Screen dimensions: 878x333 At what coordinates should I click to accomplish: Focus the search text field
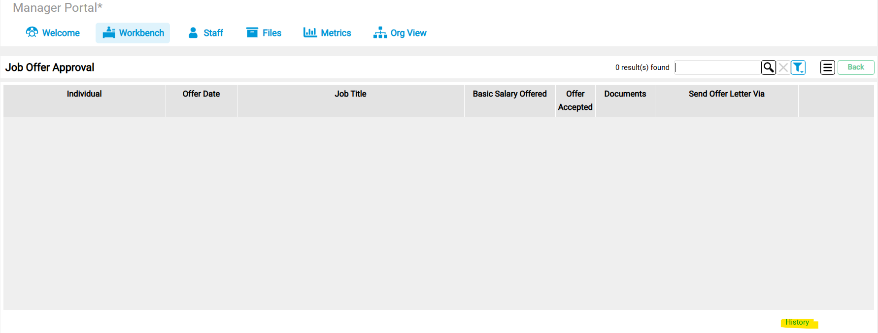[717, 67]
